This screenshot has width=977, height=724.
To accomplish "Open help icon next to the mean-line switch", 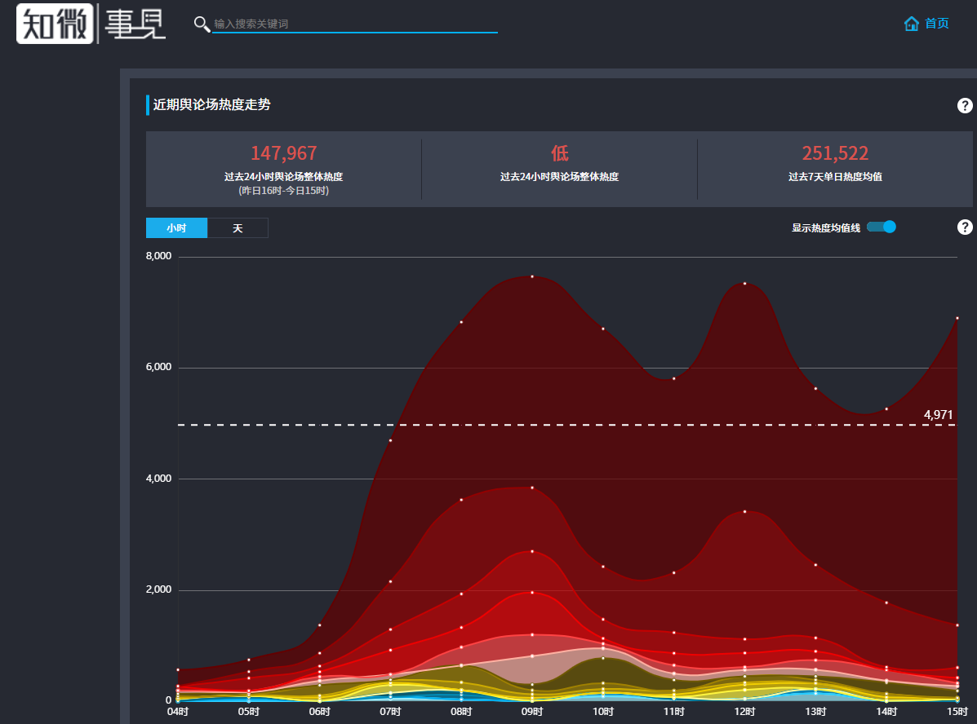I will click(x=965, y=227).
